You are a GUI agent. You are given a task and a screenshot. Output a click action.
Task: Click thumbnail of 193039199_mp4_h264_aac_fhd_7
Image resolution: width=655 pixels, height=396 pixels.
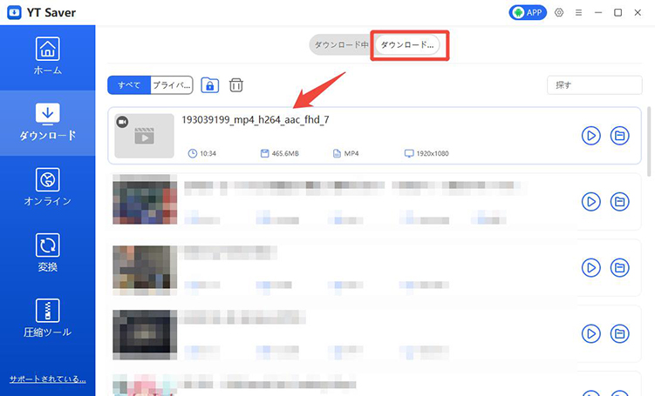(144, 136)
